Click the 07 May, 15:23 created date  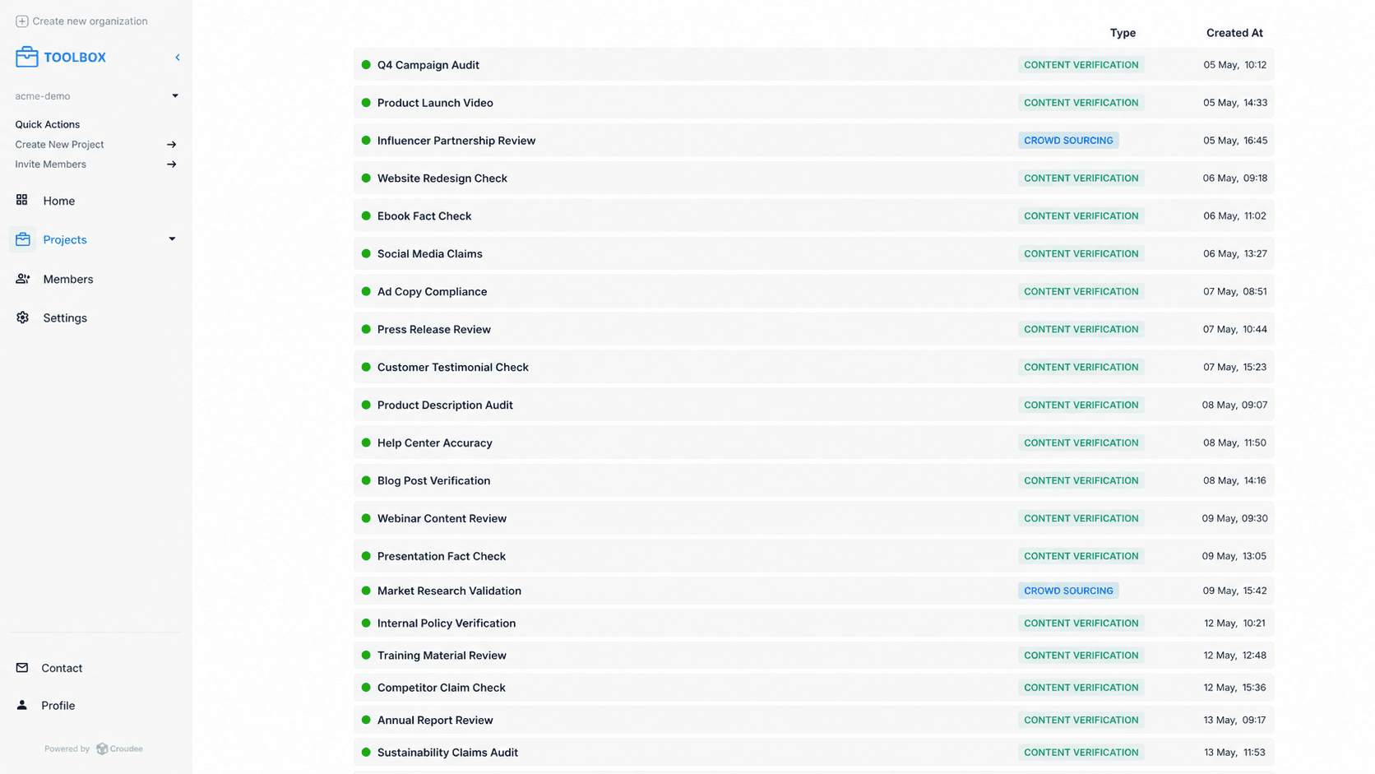[1234, 368]
